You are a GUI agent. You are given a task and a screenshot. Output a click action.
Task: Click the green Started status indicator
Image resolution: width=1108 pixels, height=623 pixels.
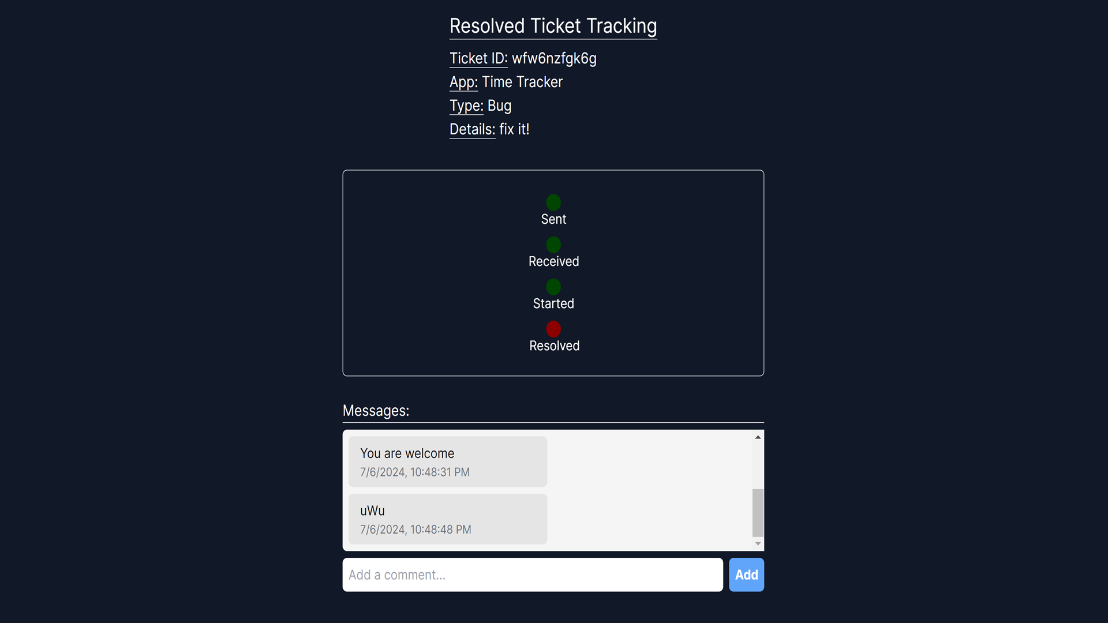point(553,287)
